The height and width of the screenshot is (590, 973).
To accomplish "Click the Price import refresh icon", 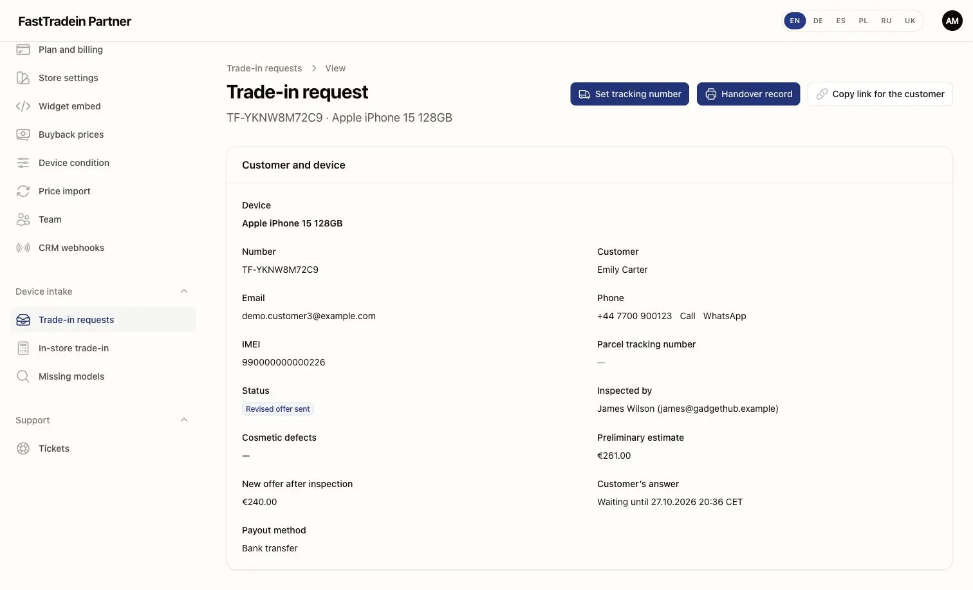I will [x=23, y=191].
